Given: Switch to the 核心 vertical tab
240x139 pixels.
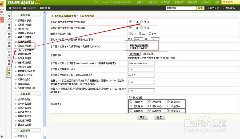Looking at the screenshot, I should click(x=9, y=17).
